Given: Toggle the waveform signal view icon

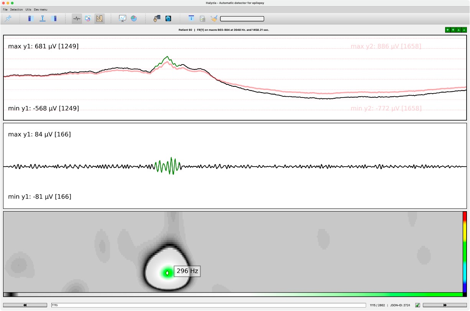Looking at the screenshot, I should 77,18.
